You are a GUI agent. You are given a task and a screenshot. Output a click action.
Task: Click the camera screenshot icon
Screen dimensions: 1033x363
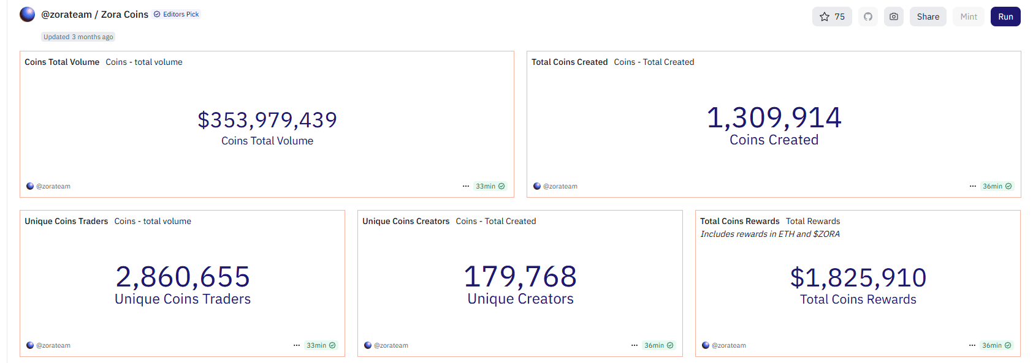(x=893, y=17)
